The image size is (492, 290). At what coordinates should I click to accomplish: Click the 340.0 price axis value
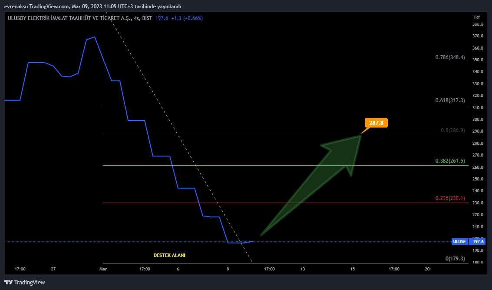478,72
